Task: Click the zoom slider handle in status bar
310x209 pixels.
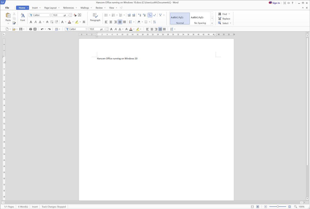Action: tap(278, 207)
